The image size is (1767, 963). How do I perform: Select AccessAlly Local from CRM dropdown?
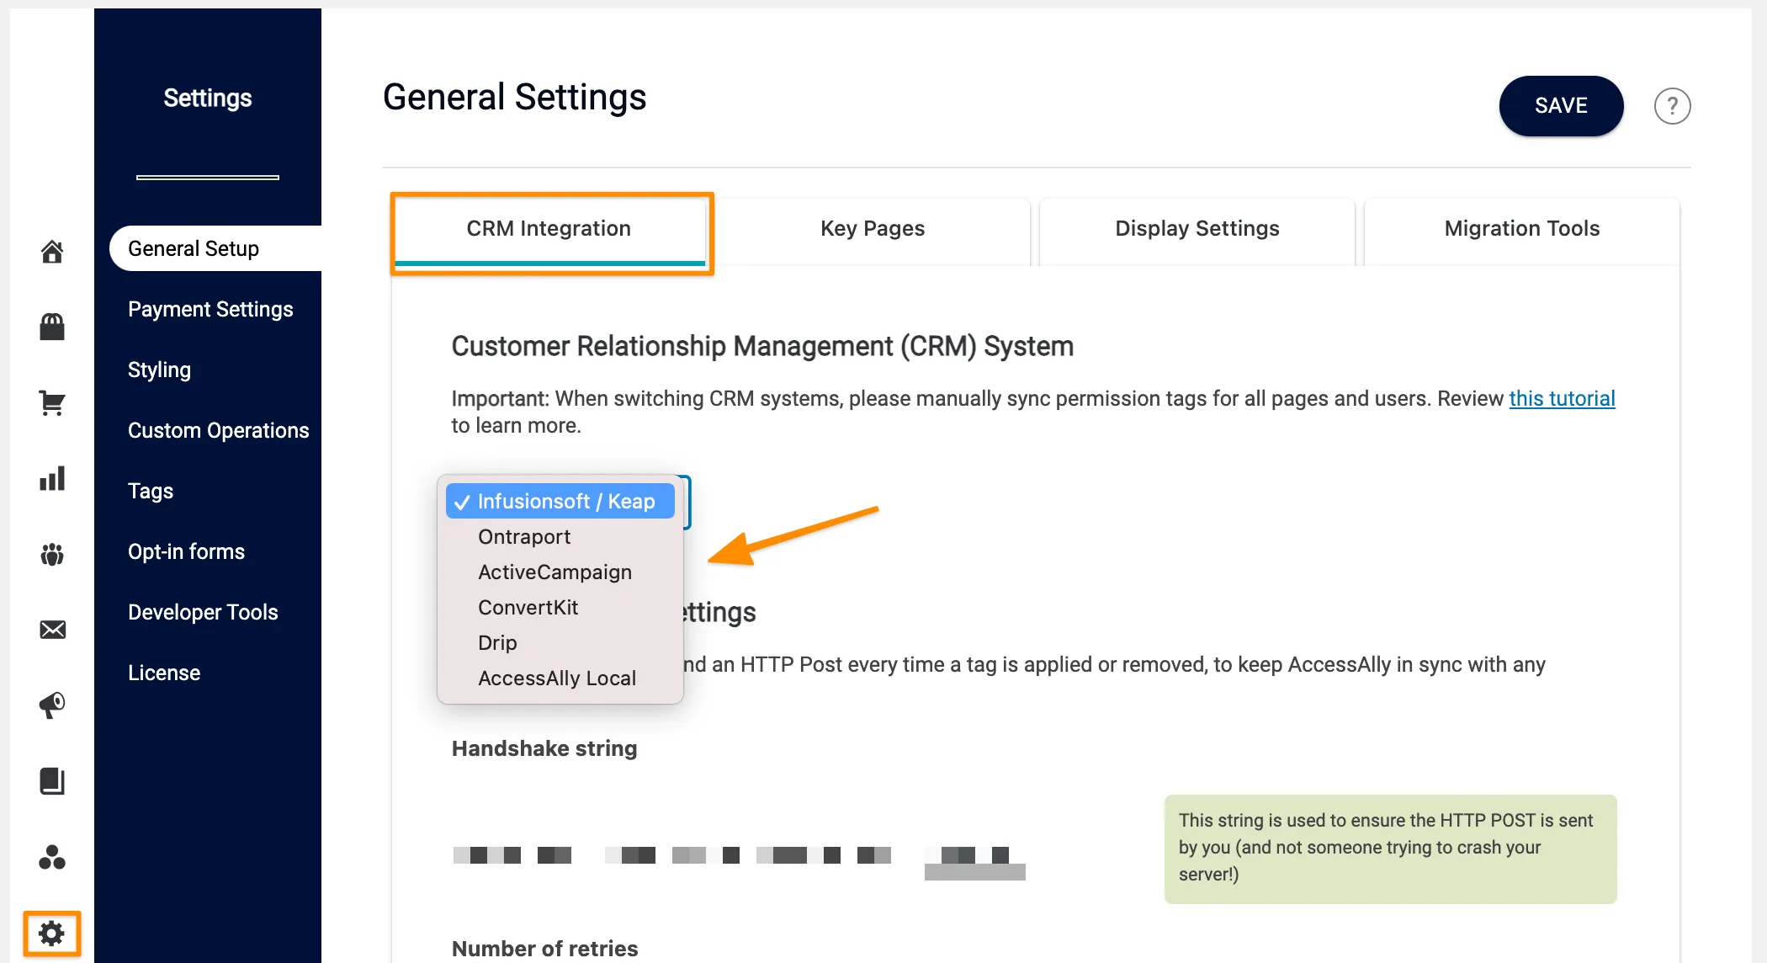pyautogui.click(x=560, y=678)
